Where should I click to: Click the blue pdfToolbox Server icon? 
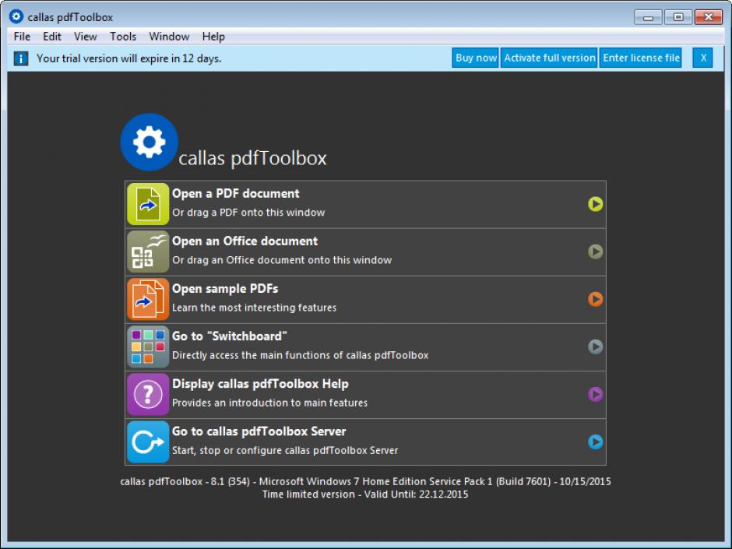pyautogui.click(x=148, y=442)
